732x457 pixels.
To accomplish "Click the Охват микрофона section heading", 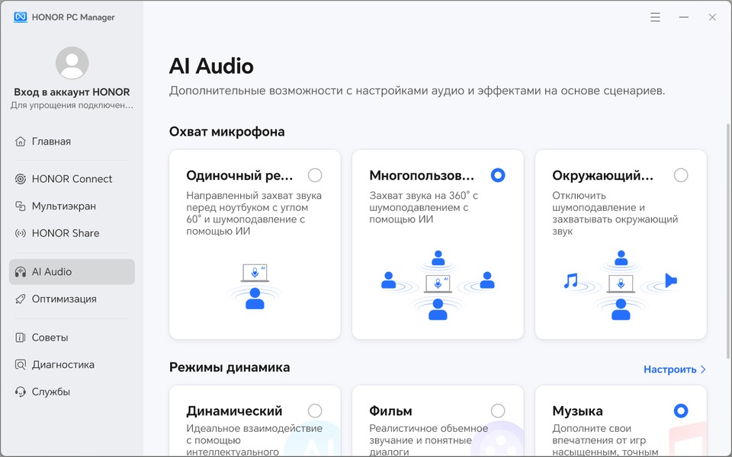I will click(x=227, y=132).
